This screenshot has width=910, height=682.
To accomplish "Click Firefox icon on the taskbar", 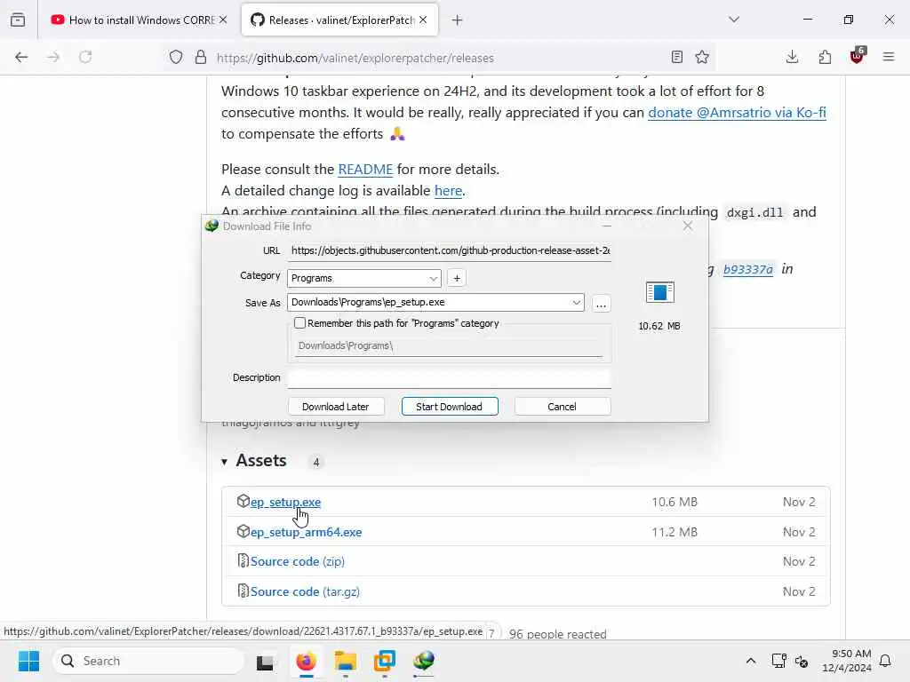I will [x=306, y=661].
